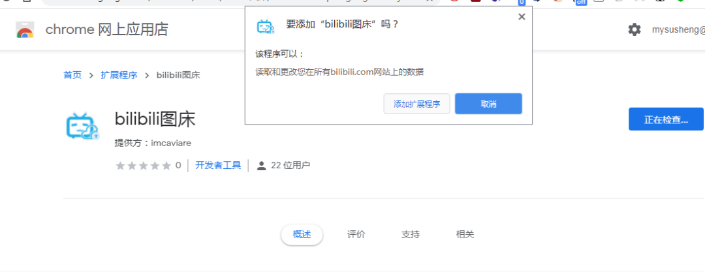Click the dialog title 要添加“bilibili图床”吗？
Screen dimensions: 705x272
coord(343,24)
